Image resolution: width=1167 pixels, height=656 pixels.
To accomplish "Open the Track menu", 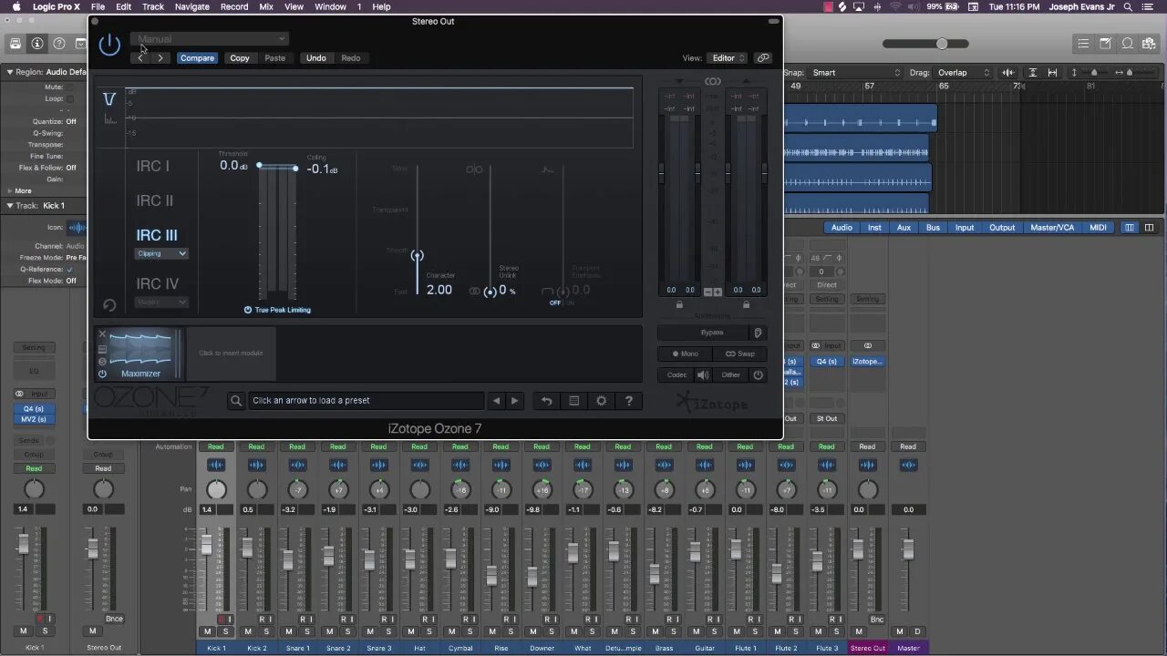I will tap(153, 6).
